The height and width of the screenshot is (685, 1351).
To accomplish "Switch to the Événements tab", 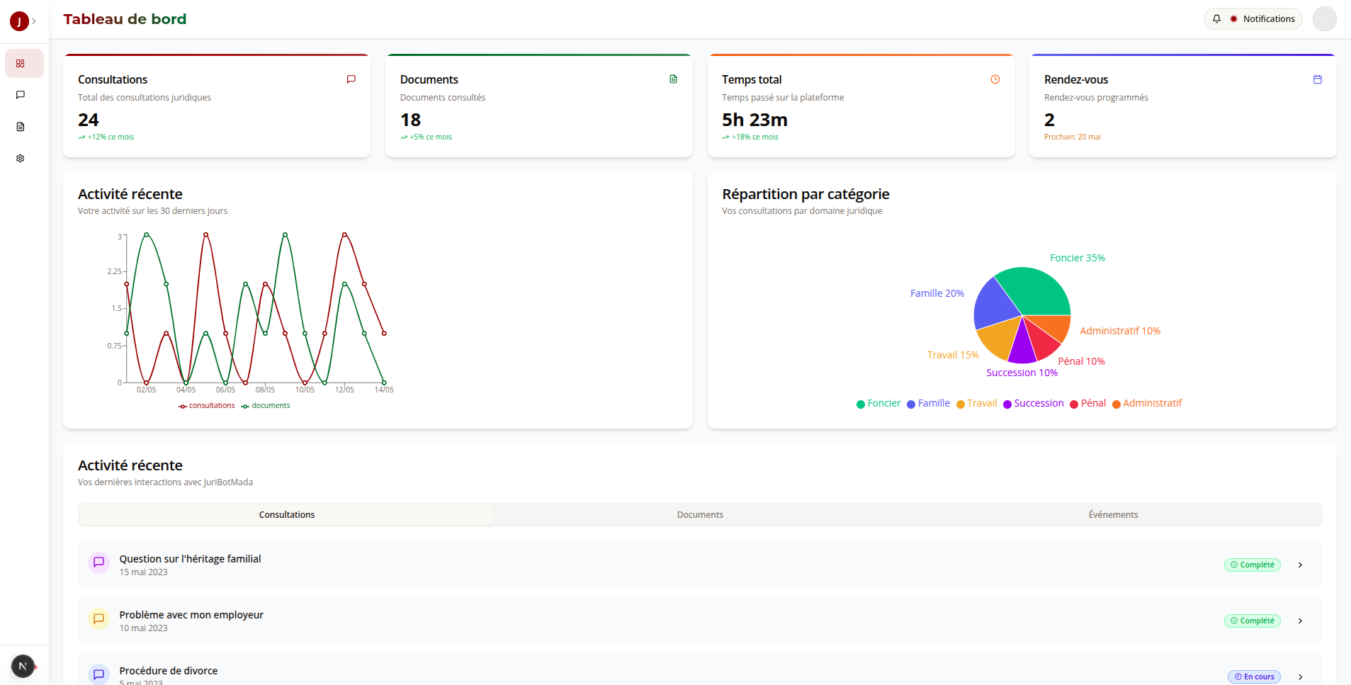I will (1113, 515).
